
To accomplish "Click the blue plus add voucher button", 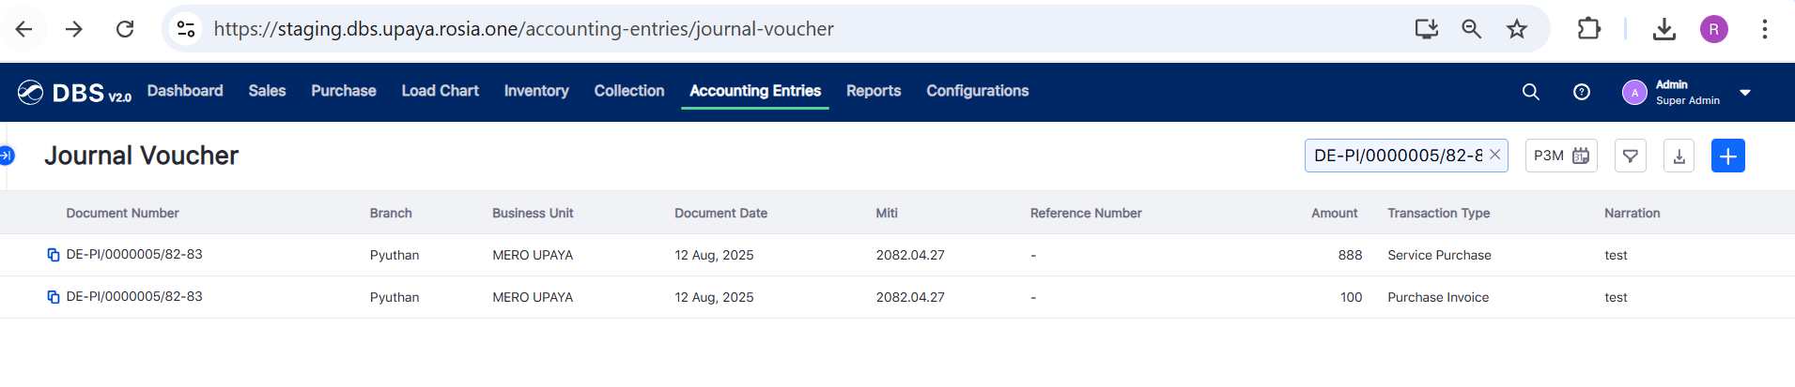I will tap(1727, 156).
